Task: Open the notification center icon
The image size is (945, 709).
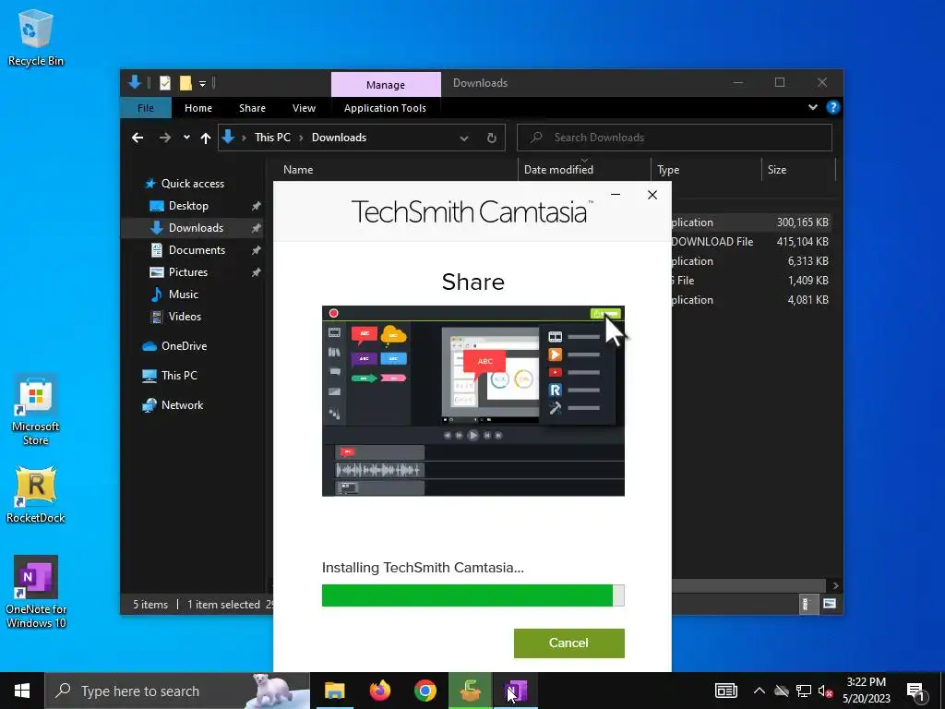Action: pos(916,691)
